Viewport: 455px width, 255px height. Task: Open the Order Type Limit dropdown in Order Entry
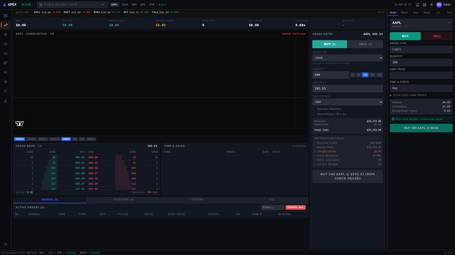tap(347, 58)
